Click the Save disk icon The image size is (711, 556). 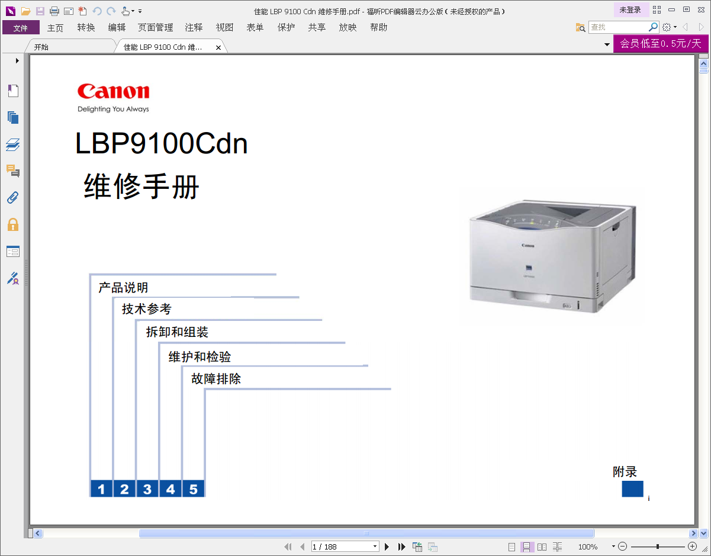pos(40,11)
